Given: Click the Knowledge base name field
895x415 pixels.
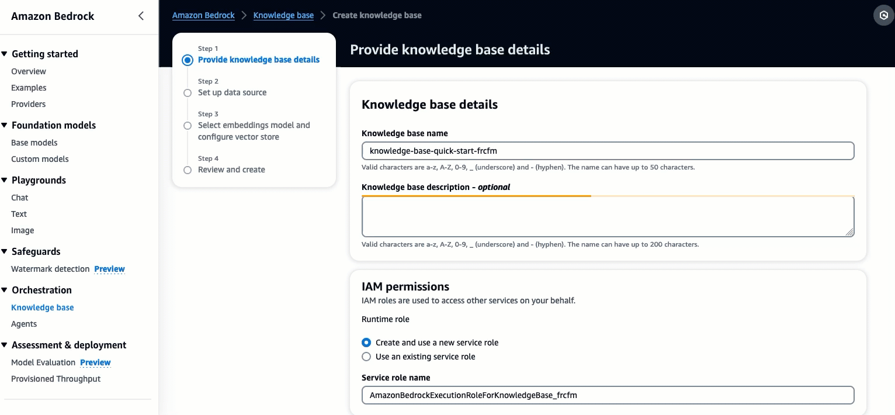Looking at the screenshot, I should [608, 151].
